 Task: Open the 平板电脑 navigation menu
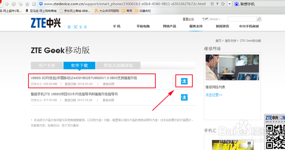click(143, 26)
